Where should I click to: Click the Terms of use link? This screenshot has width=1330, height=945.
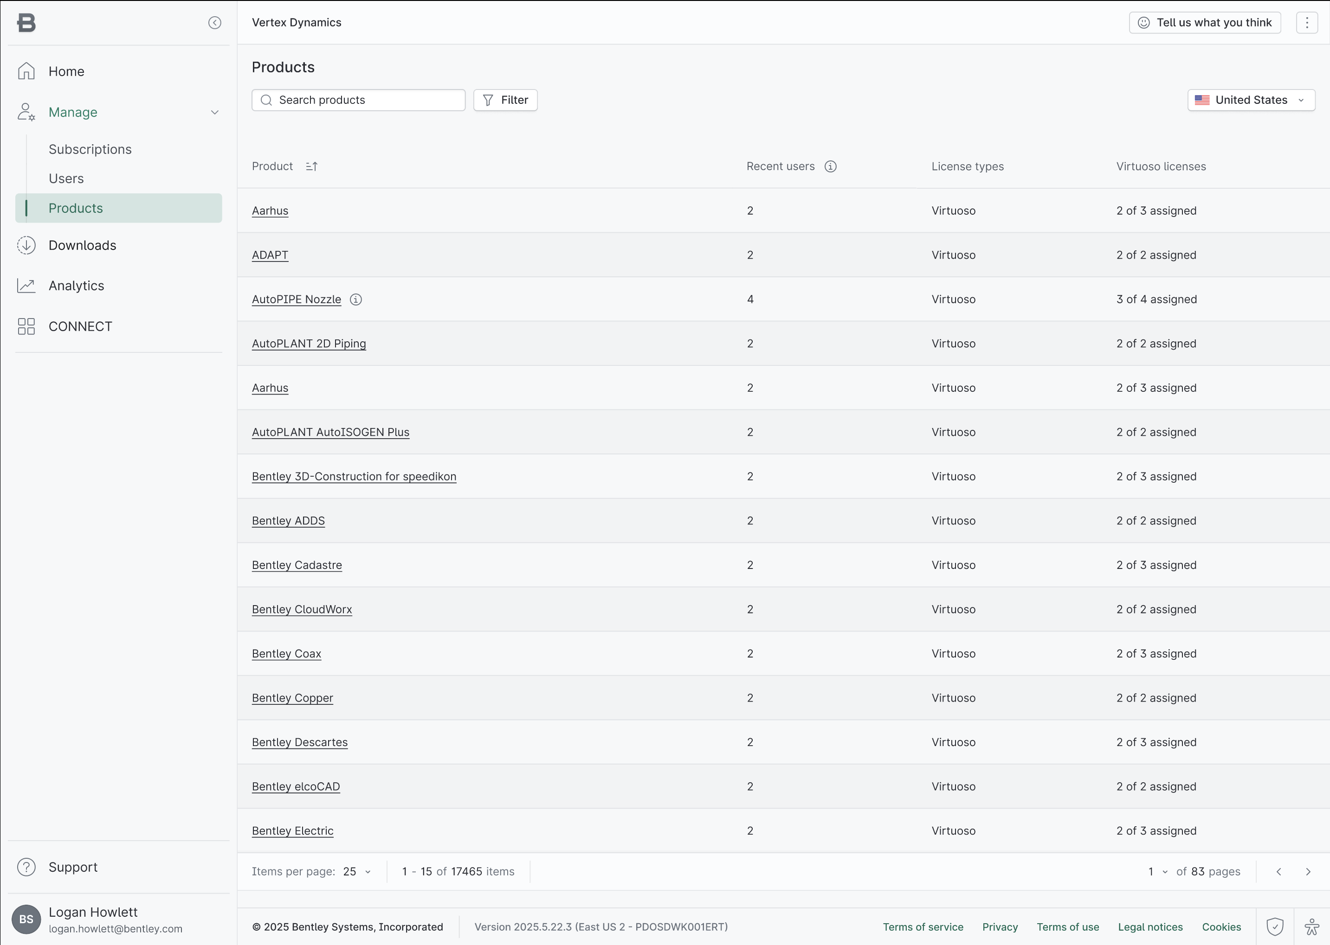tap(1068, 927)
